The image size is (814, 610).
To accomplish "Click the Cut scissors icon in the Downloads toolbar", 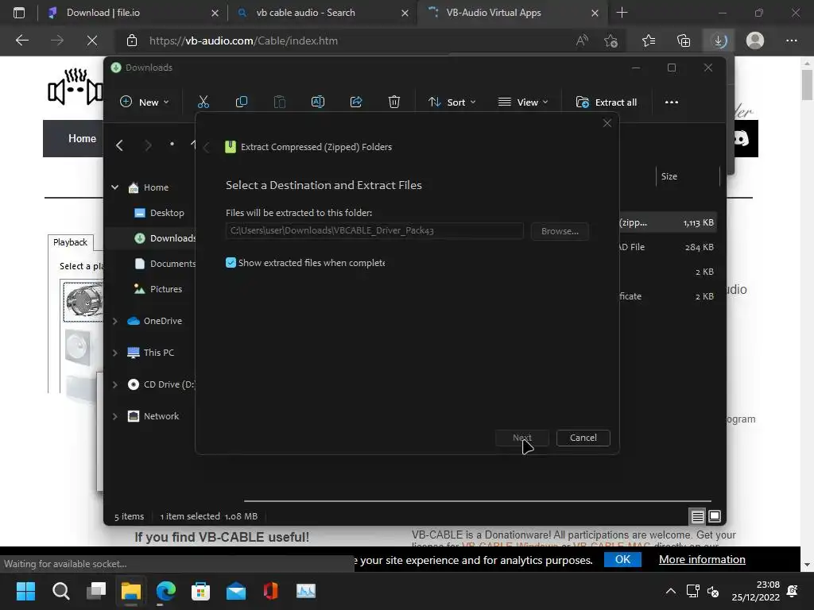I will coord(203,102).
